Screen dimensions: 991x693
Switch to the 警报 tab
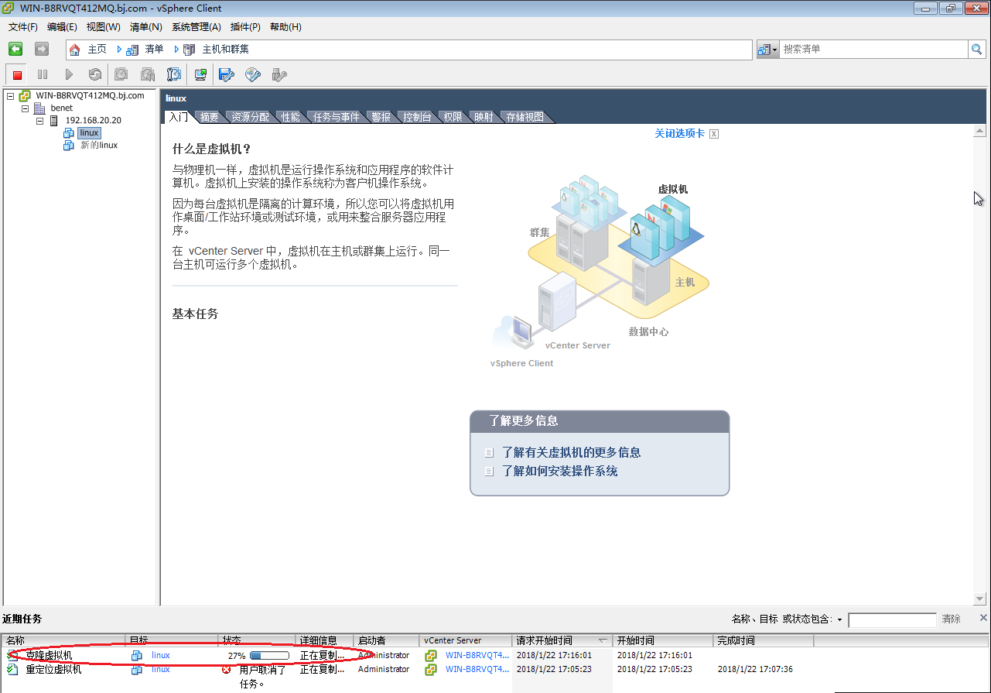[381, 117]
